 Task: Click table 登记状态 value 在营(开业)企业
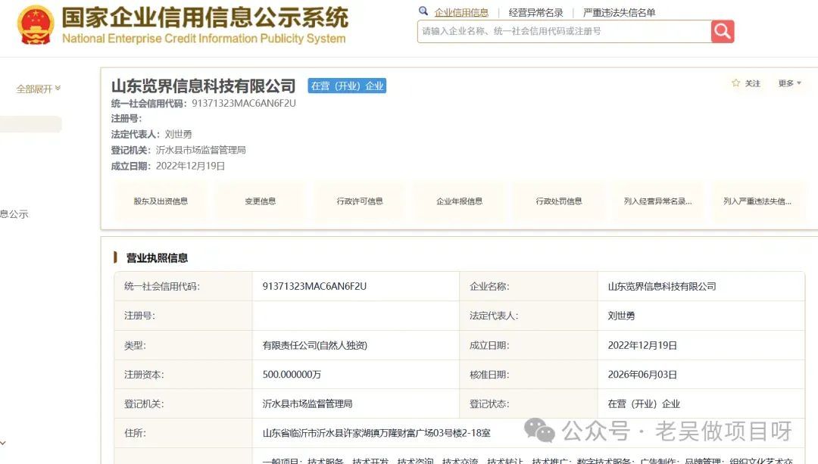tap(644, 403)
